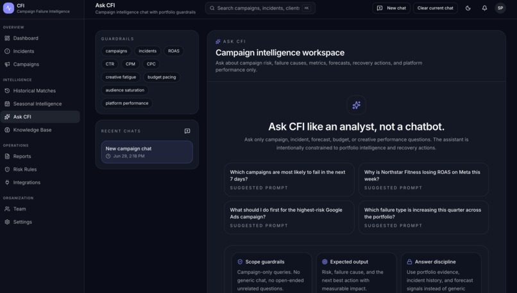Click the large sparkle icon in workspace

pos(357,105)
